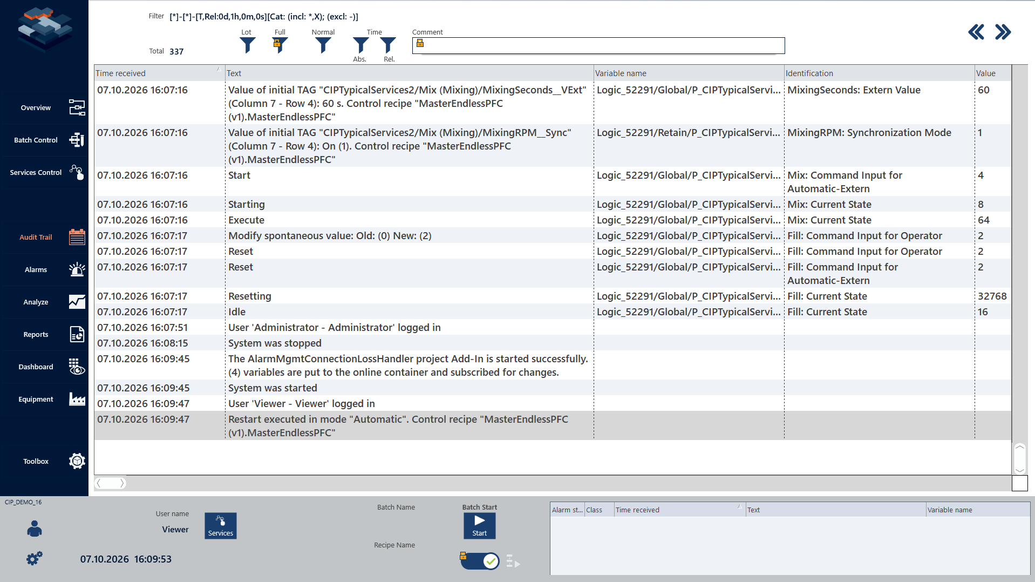
Task: Select the Audit Trail calendar icon
Action: [77, 237]
